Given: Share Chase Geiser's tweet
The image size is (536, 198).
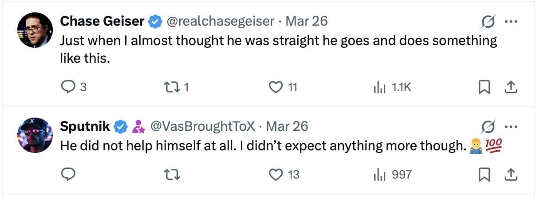Looking at the screenshot, I should click(x=511, y=88).
